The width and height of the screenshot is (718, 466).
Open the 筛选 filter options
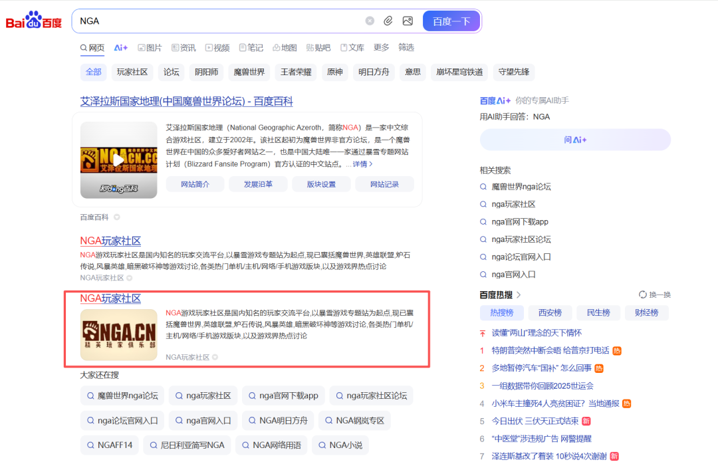click(406, 48)
